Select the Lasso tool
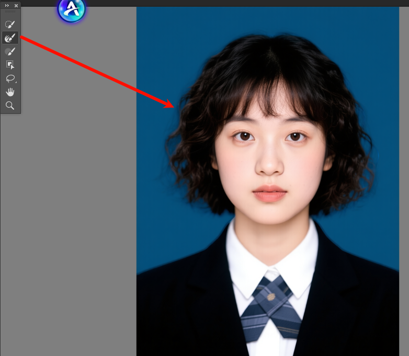The image size is (409, 356). (10, 78)
